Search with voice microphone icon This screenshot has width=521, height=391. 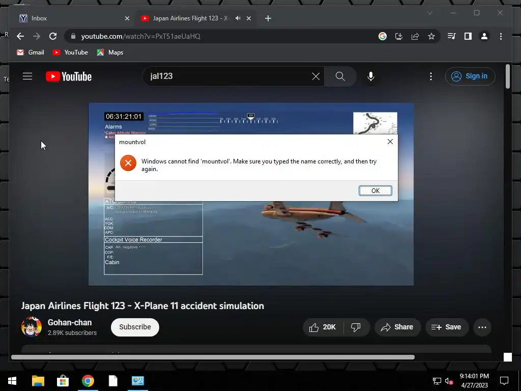pyautogui.click(x=371, y=76)
